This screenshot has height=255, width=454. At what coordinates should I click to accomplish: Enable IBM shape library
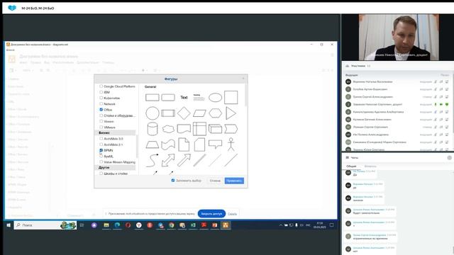101,92
